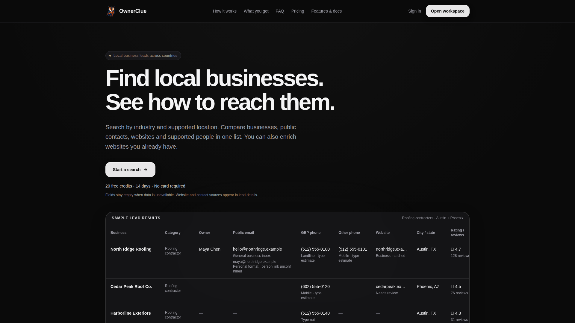Viewport: 575px width, 323px height.
Task: Open the FAQ navigation link
Action: pyautogui.click(x=280, y=11)
